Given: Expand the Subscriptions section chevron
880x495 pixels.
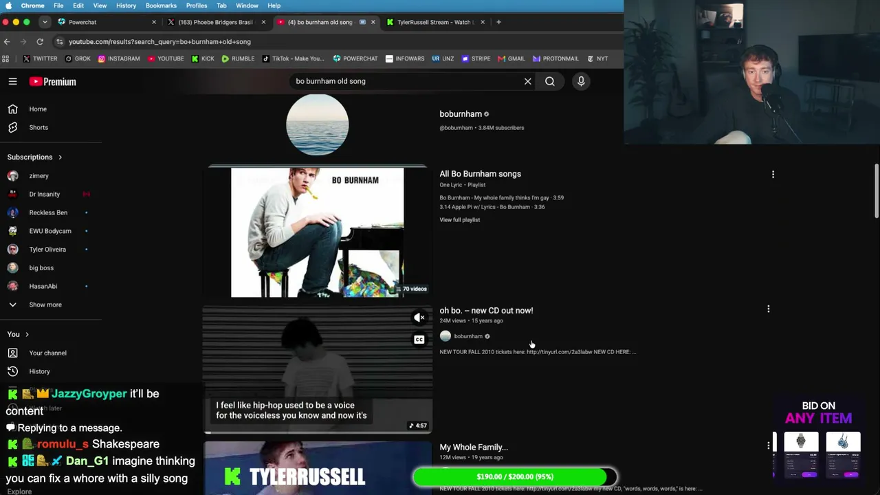Looking at the screenshot, I should pos(60,157).
